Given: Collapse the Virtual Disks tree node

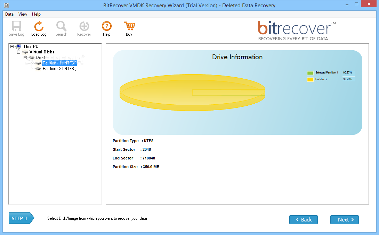Looking at the screenshot, I should [18, 52].
